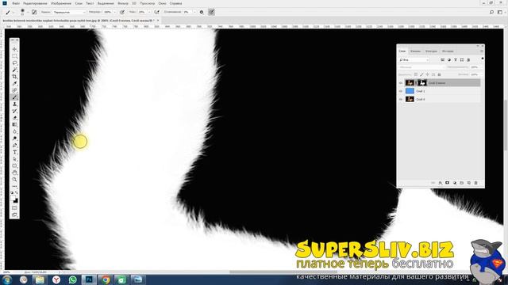The width and height of the screenshot is (508, 285).
Task: Hide the bottom Слой 0 layer
Action: pos(401,99)
